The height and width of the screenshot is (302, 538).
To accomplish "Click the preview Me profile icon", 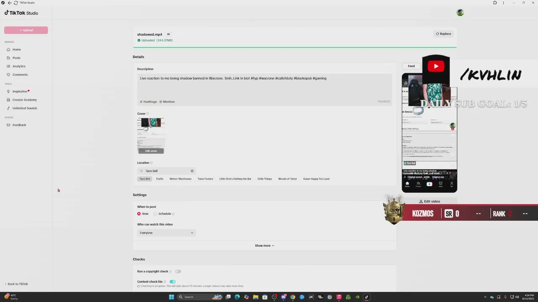I will [x=451, y=184].
